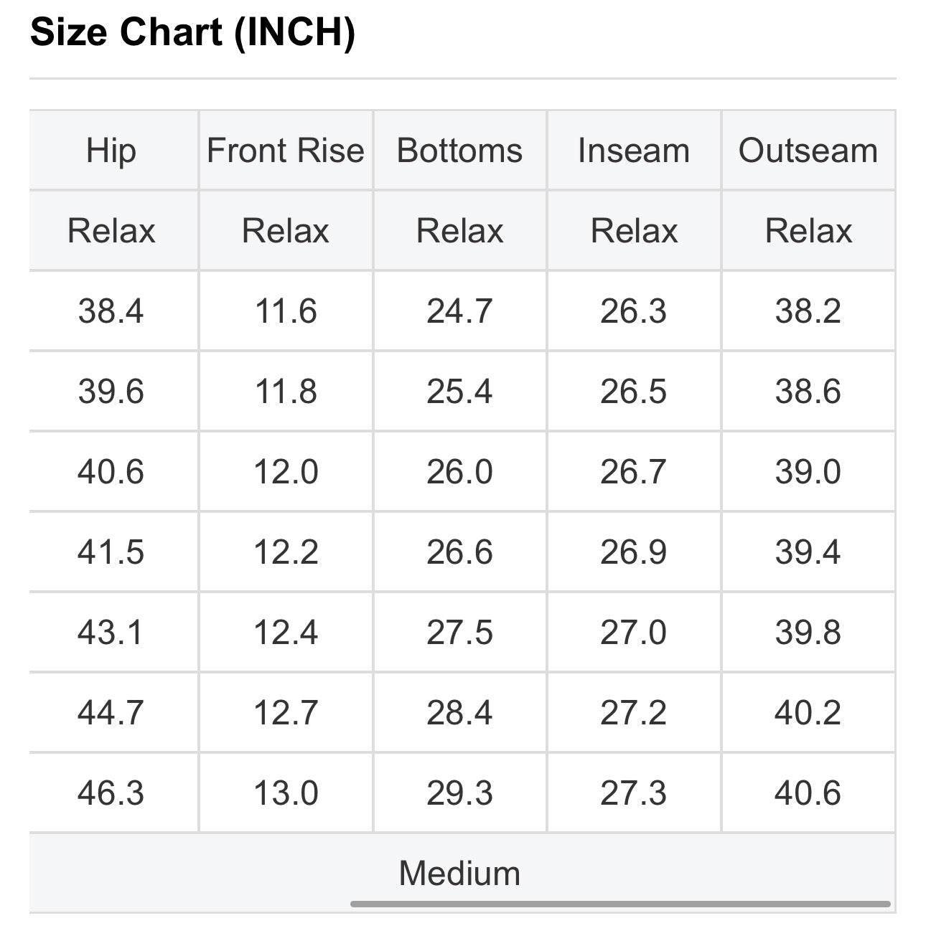The width and height of the screenshot is (926, 936).
Task: Click the Bottoms column header
Action: coord(459,151)
